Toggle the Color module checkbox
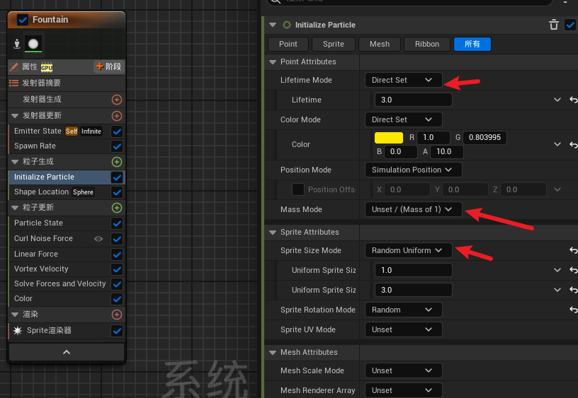The height and width of the screenshot is (398, 578). (117, 299)
